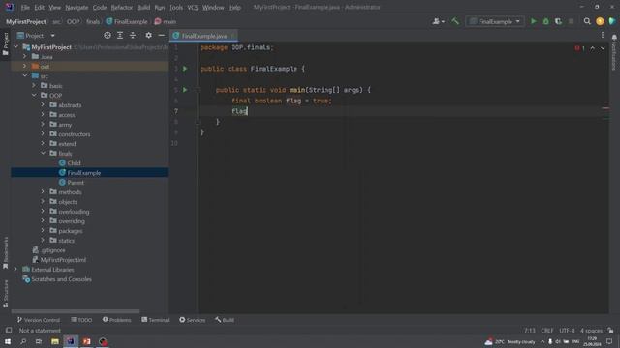Open the Problems tool window

[x=116, y=320]
